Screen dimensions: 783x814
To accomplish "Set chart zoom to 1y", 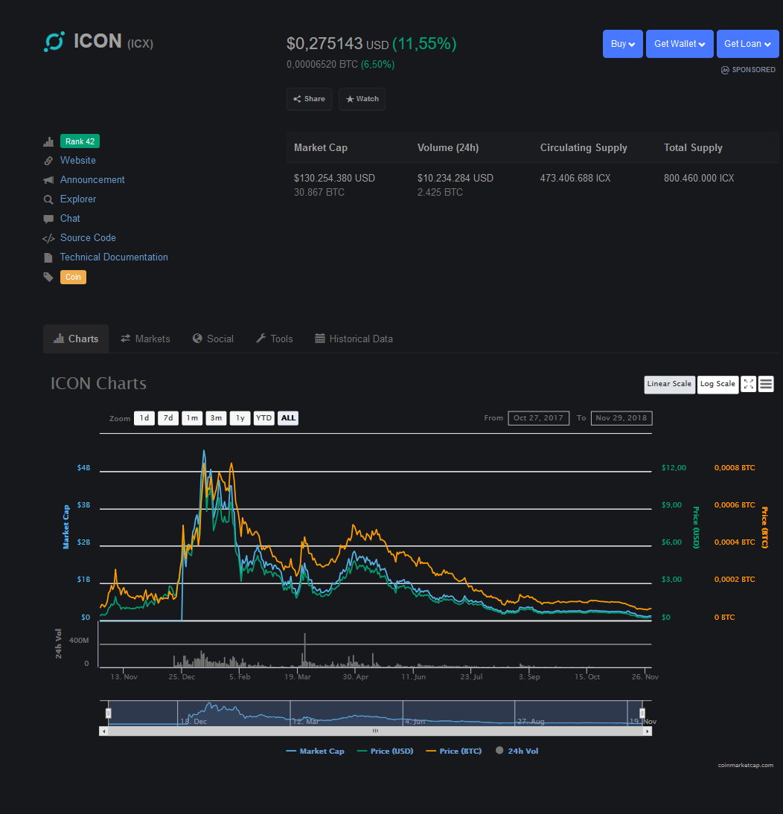I will tap(240, 418).
